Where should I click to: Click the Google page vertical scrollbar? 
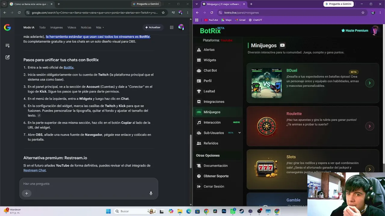[x=190, y=151]
